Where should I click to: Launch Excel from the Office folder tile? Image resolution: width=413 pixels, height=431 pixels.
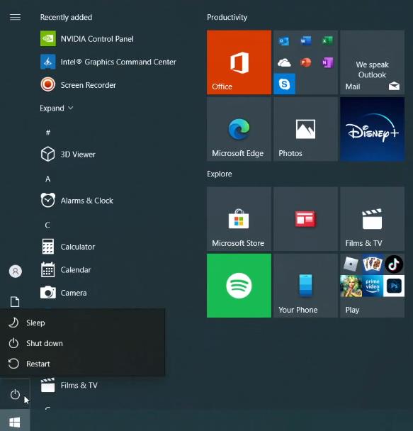point(327,41)
